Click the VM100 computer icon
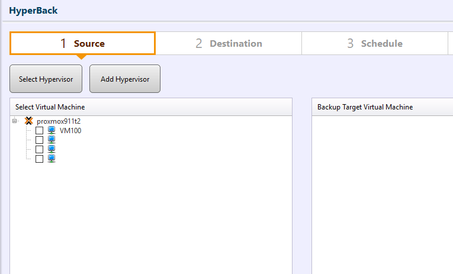Viewport: 453px width, 274px height. (x=52, y=130)
